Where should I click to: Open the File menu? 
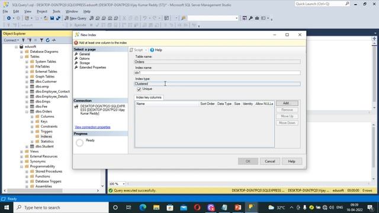tap(5, 11)
